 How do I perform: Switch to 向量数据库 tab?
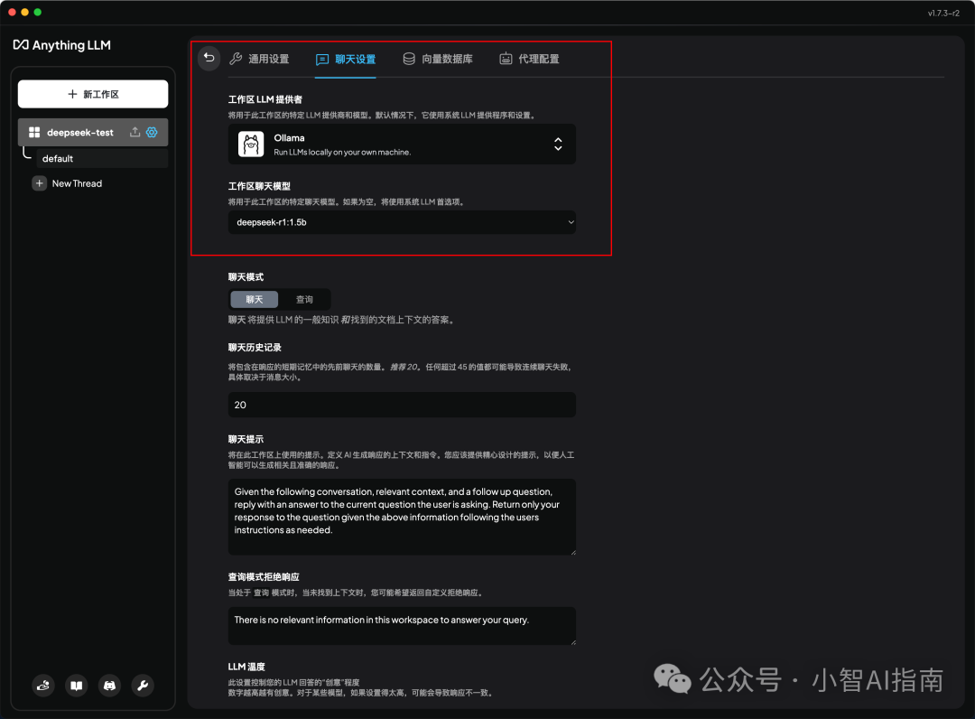pyautogui.click(x=438, y=59)
